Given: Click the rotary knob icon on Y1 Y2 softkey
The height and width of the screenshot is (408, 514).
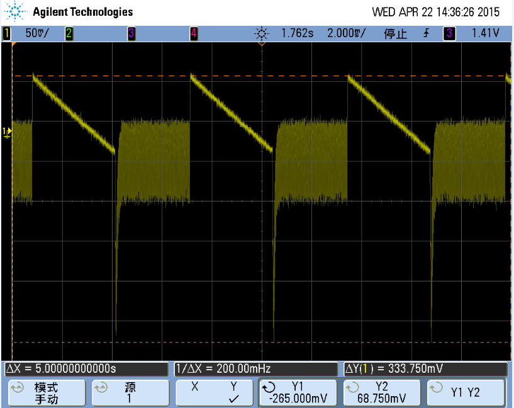Looking at the screenshot, I should point(436,388).
